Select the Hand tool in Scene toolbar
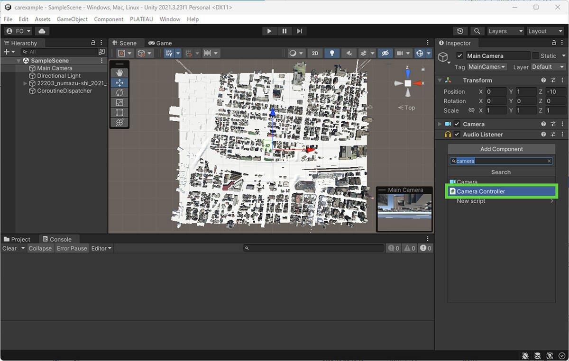Screen dimensions: 569x361 coord(119,72)
